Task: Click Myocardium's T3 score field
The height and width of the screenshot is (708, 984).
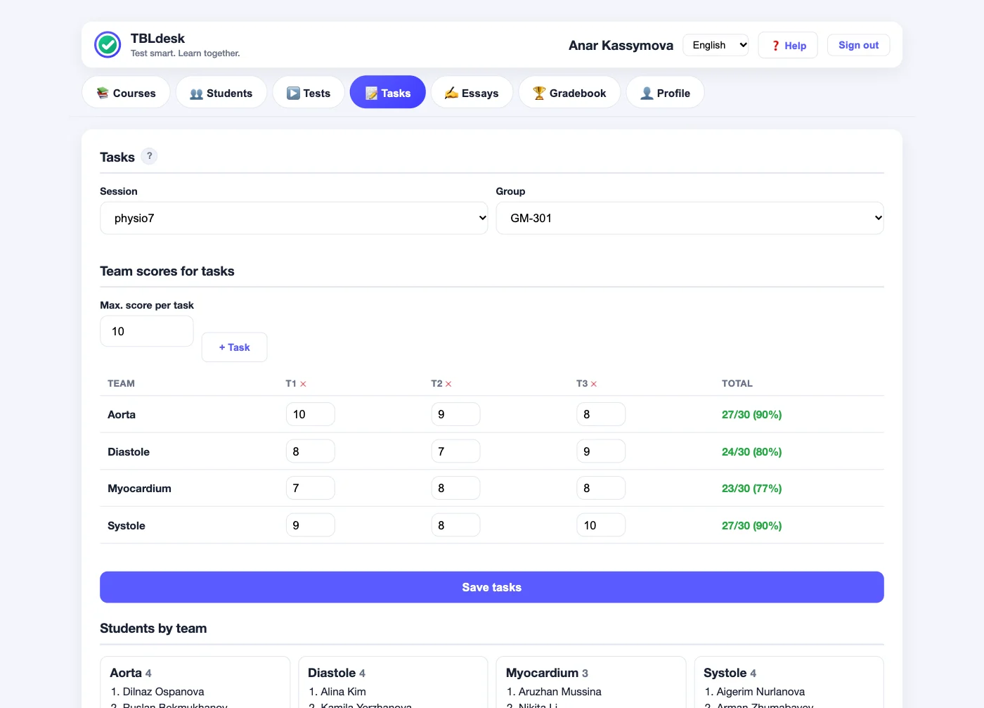Action: pos(602,488)
